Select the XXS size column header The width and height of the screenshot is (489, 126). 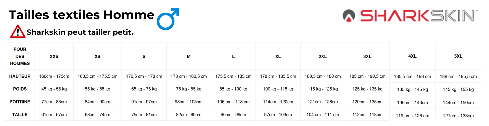point(54,56)
